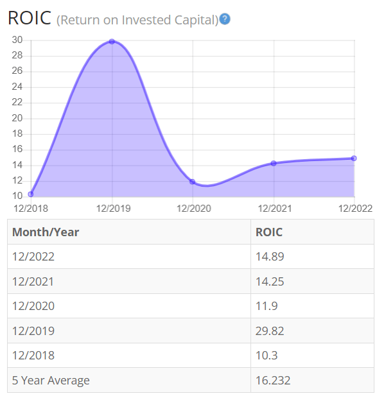Select the 12/2022 chart data point
Viewport: 377px width, 405px height.
coord(354,159)
